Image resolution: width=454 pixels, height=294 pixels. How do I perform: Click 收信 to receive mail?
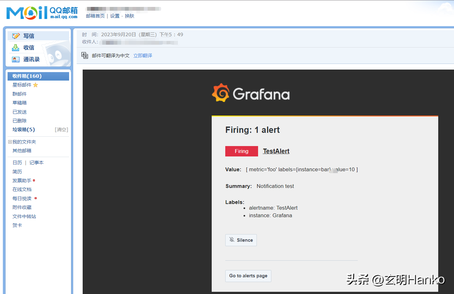[x=29, y=48]
